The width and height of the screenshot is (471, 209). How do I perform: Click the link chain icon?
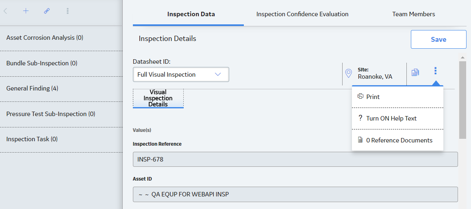pos(47,11)
